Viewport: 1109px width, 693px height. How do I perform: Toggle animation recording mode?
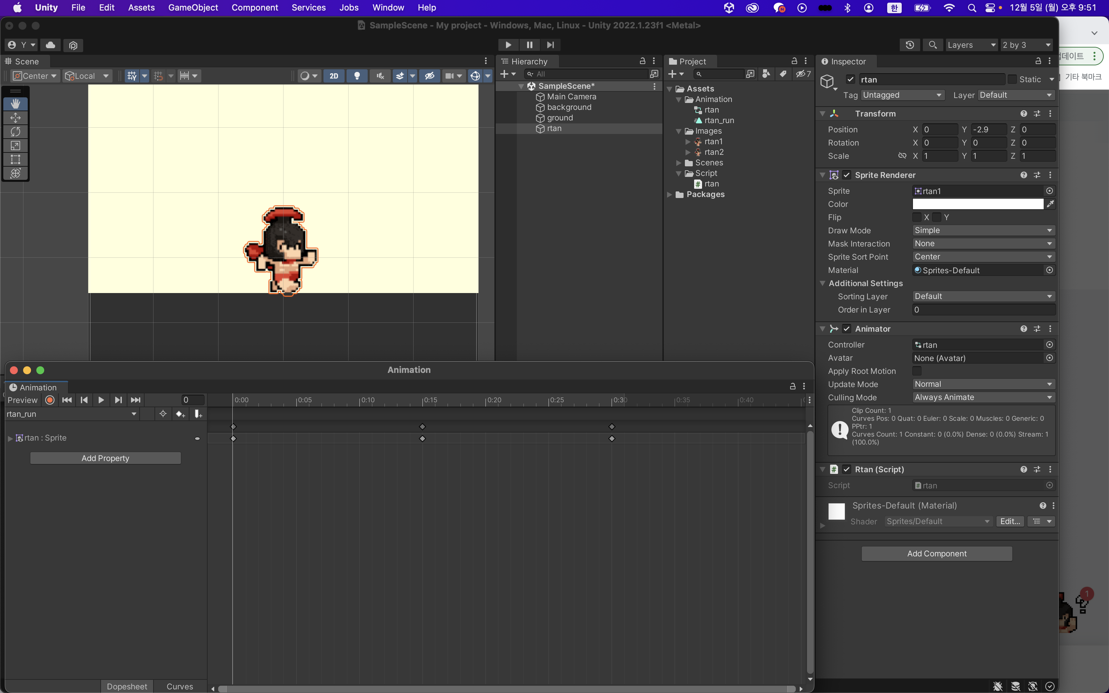pos(50,400)
